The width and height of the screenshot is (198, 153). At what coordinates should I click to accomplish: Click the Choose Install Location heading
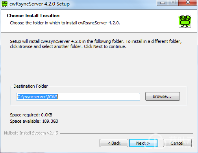coord(33,16)
